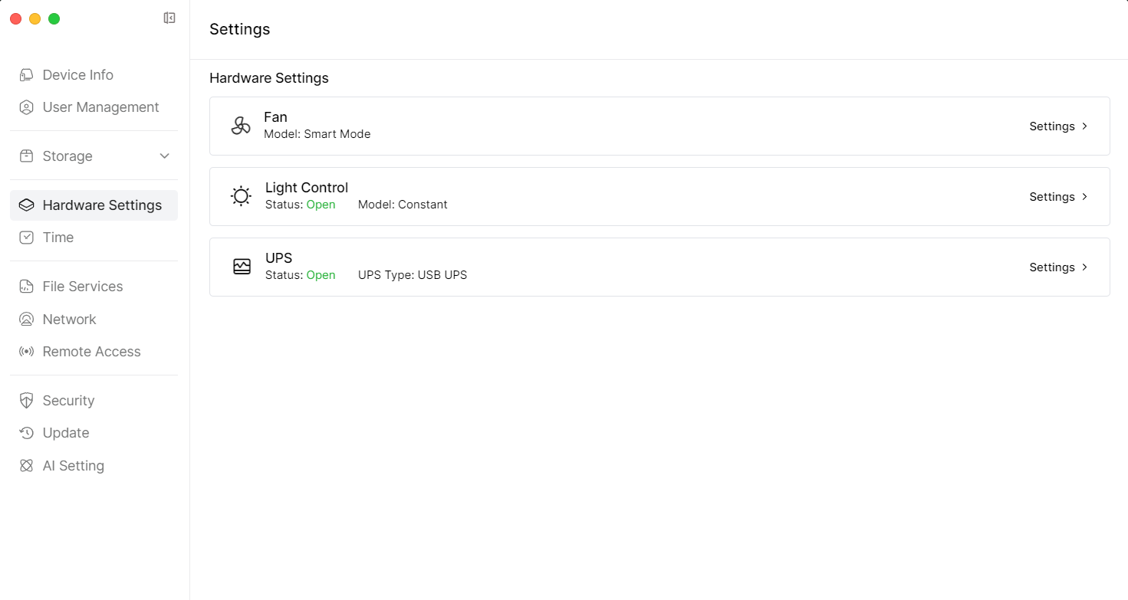1128x600 pixels.
Task: Collapse the sidebar with the panel icon
Action: pyautogui.click(x=169, y=18)
